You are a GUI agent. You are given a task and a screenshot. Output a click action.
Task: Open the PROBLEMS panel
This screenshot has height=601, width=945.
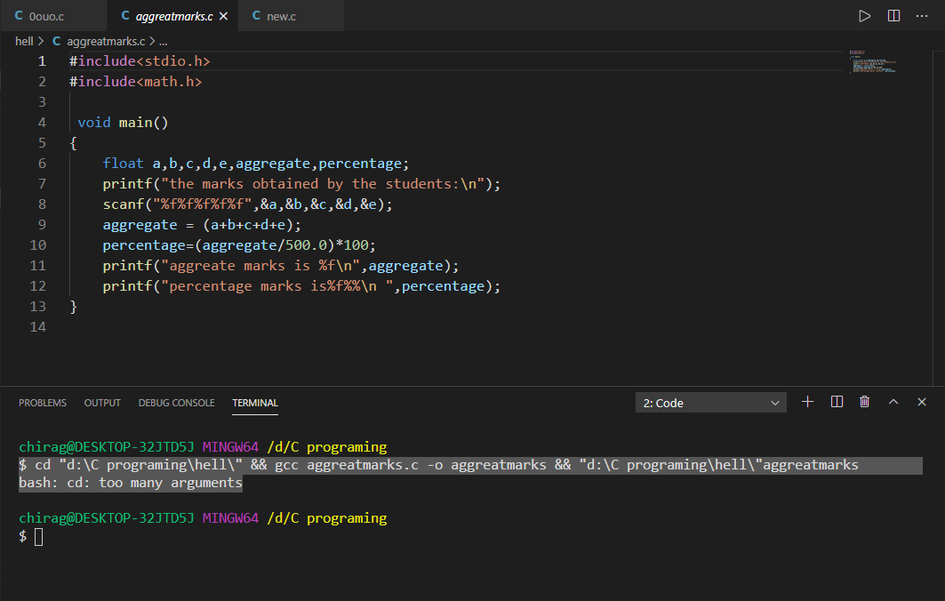[42, 402]
